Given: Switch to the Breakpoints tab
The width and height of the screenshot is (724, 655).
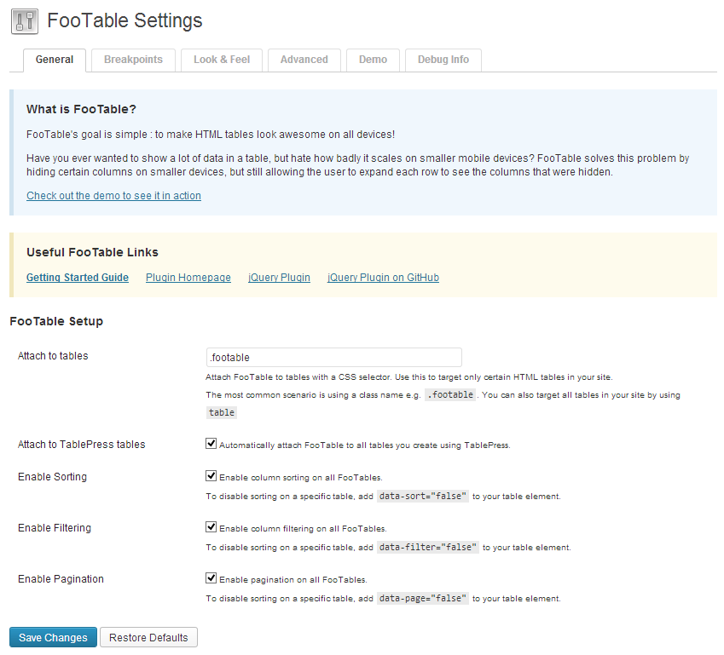Looking at the screenshot, I should click(x=133, y=60).
